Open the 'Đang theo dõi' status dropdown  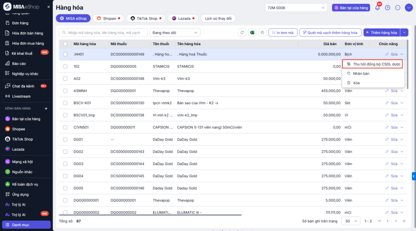[x=175, y=32]
